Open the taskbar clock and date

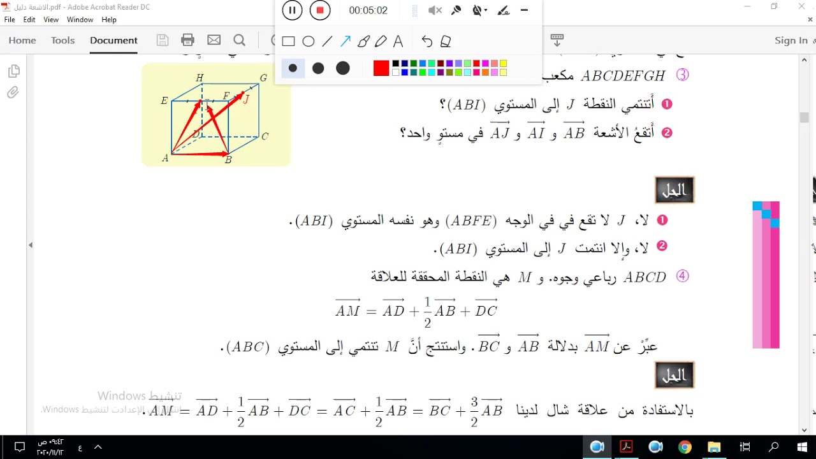coord(51,447)
